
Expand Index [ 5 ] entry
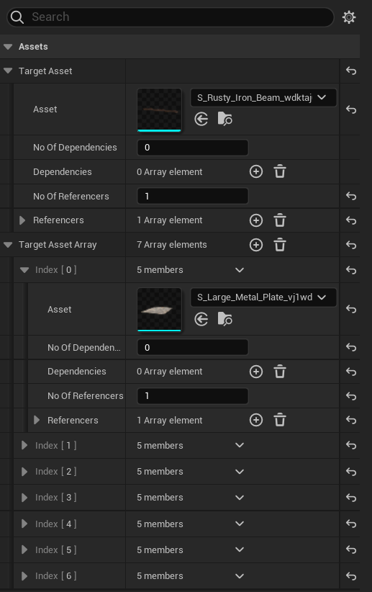click(x=24, y=550)
